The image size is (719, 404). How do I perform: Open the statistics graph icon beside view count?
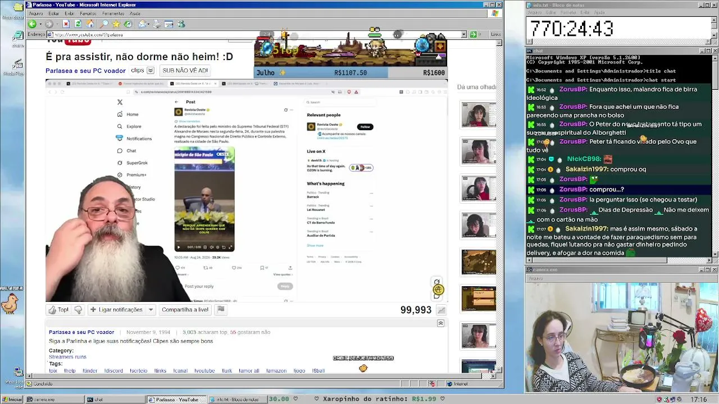point(442,310)
